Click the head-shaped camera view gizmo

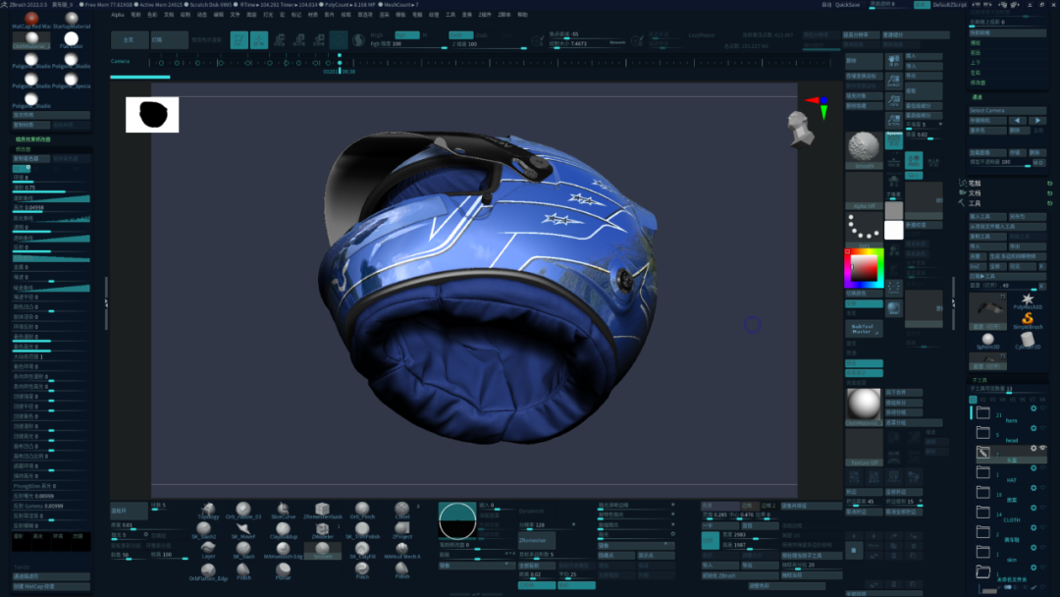[801, 130]
